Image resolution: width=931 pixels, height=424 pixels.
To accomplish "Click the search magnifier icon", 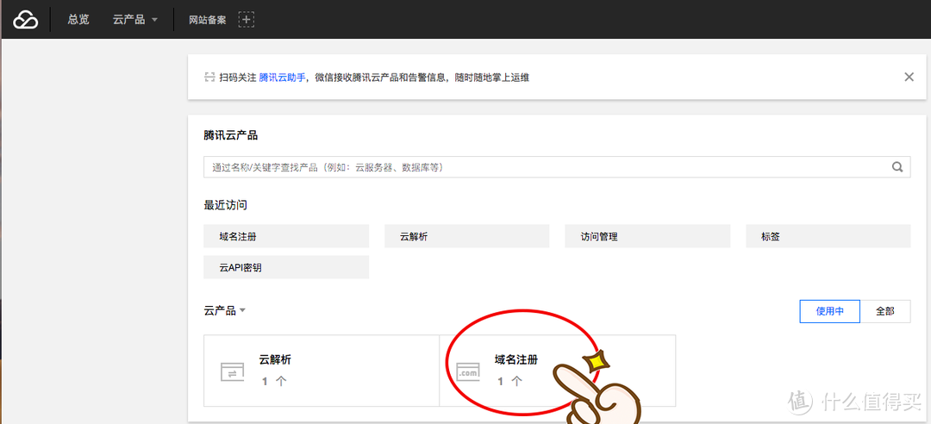I will pyautogui.click(x=897, y=167).
